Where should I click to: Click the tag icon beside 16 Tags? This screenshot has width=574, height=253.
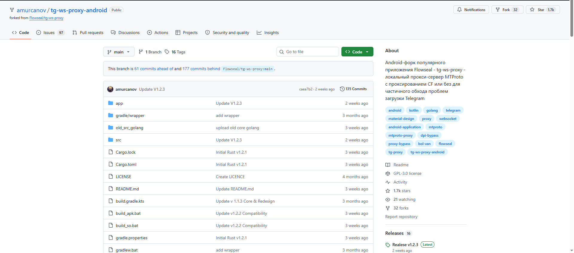coord(167,52)
